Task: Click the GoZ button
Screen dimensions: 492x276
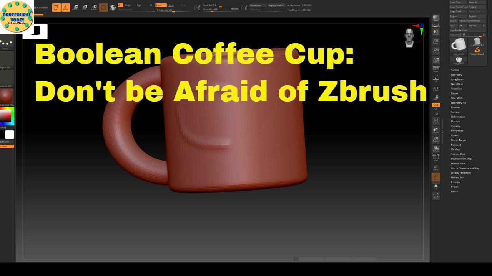Action: coord(453,25)
